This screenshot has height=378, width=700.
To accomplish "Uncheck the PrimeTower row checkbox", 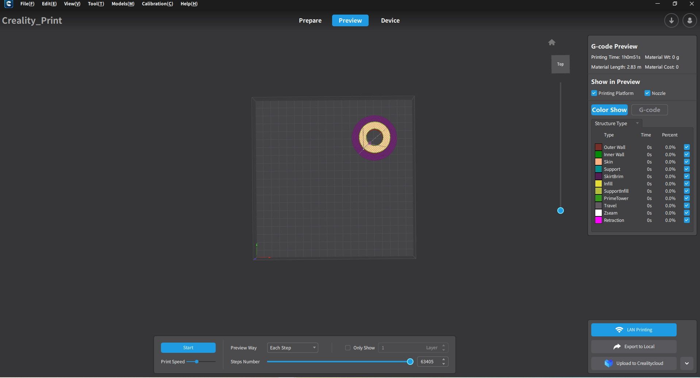I will [x=686, y=198].
